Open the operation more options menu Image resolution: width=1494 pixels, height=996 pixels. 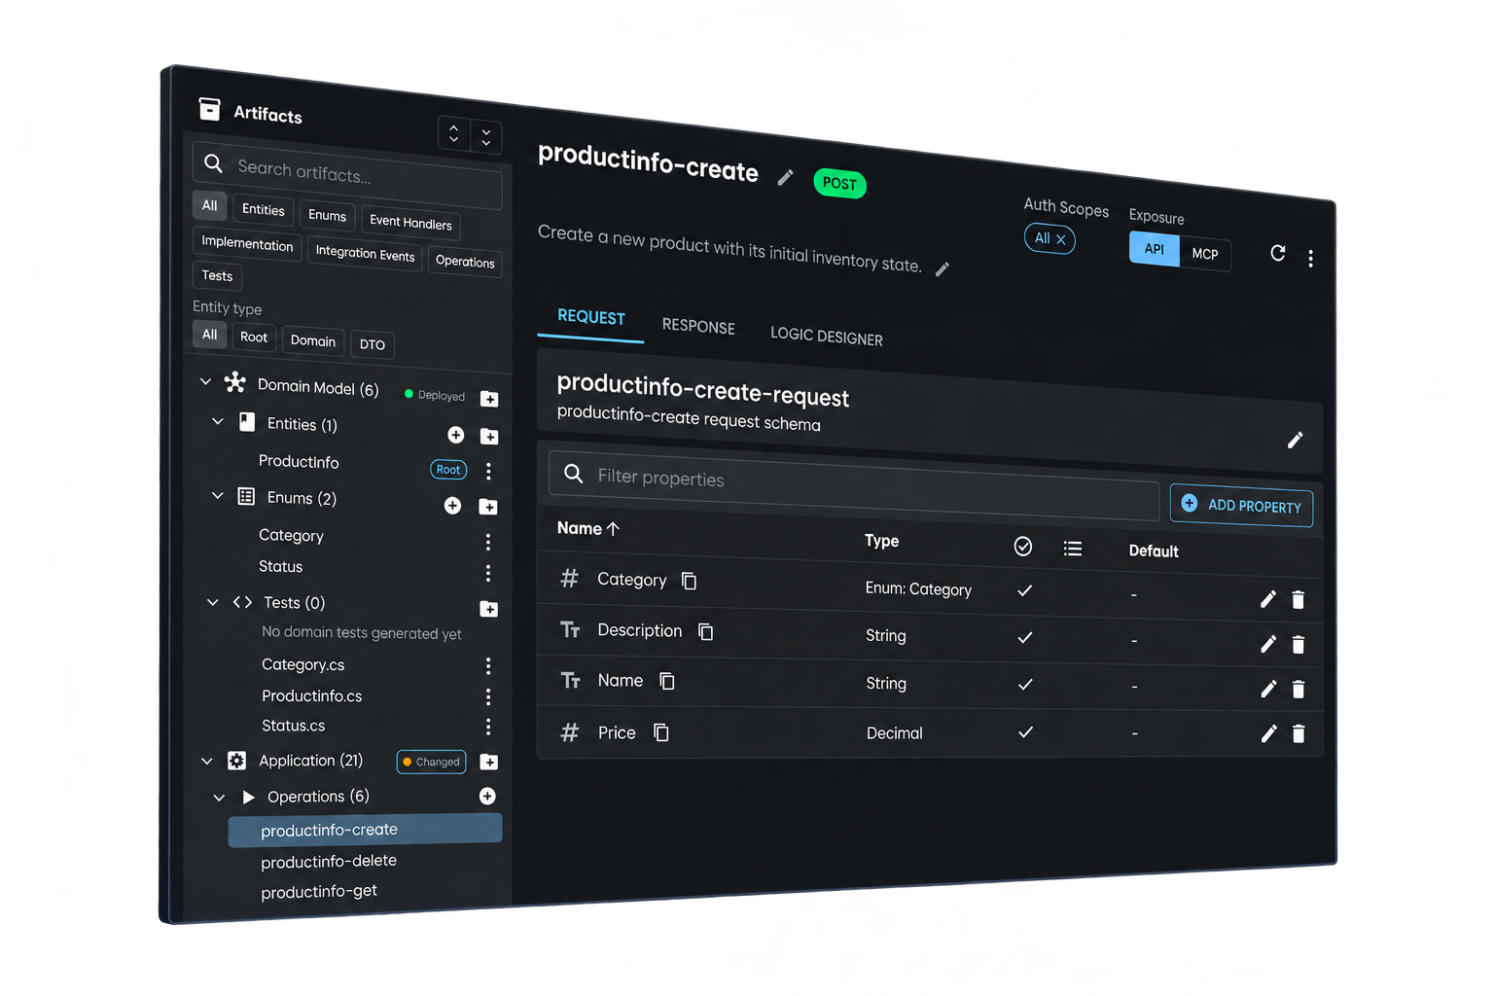coord(1310,258)
